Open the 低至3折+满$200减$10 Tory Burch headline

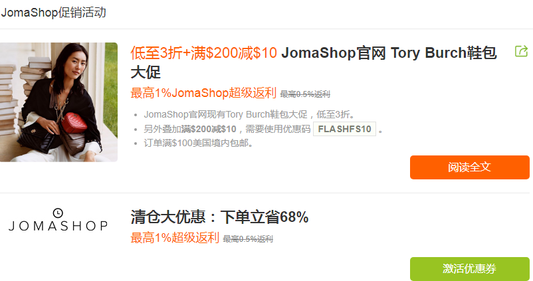tap(314, 62)
